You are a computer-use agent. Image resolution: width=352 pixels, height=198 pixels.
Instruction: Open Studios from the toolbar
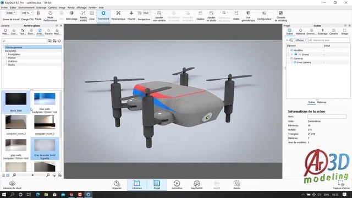click(200, 16)
